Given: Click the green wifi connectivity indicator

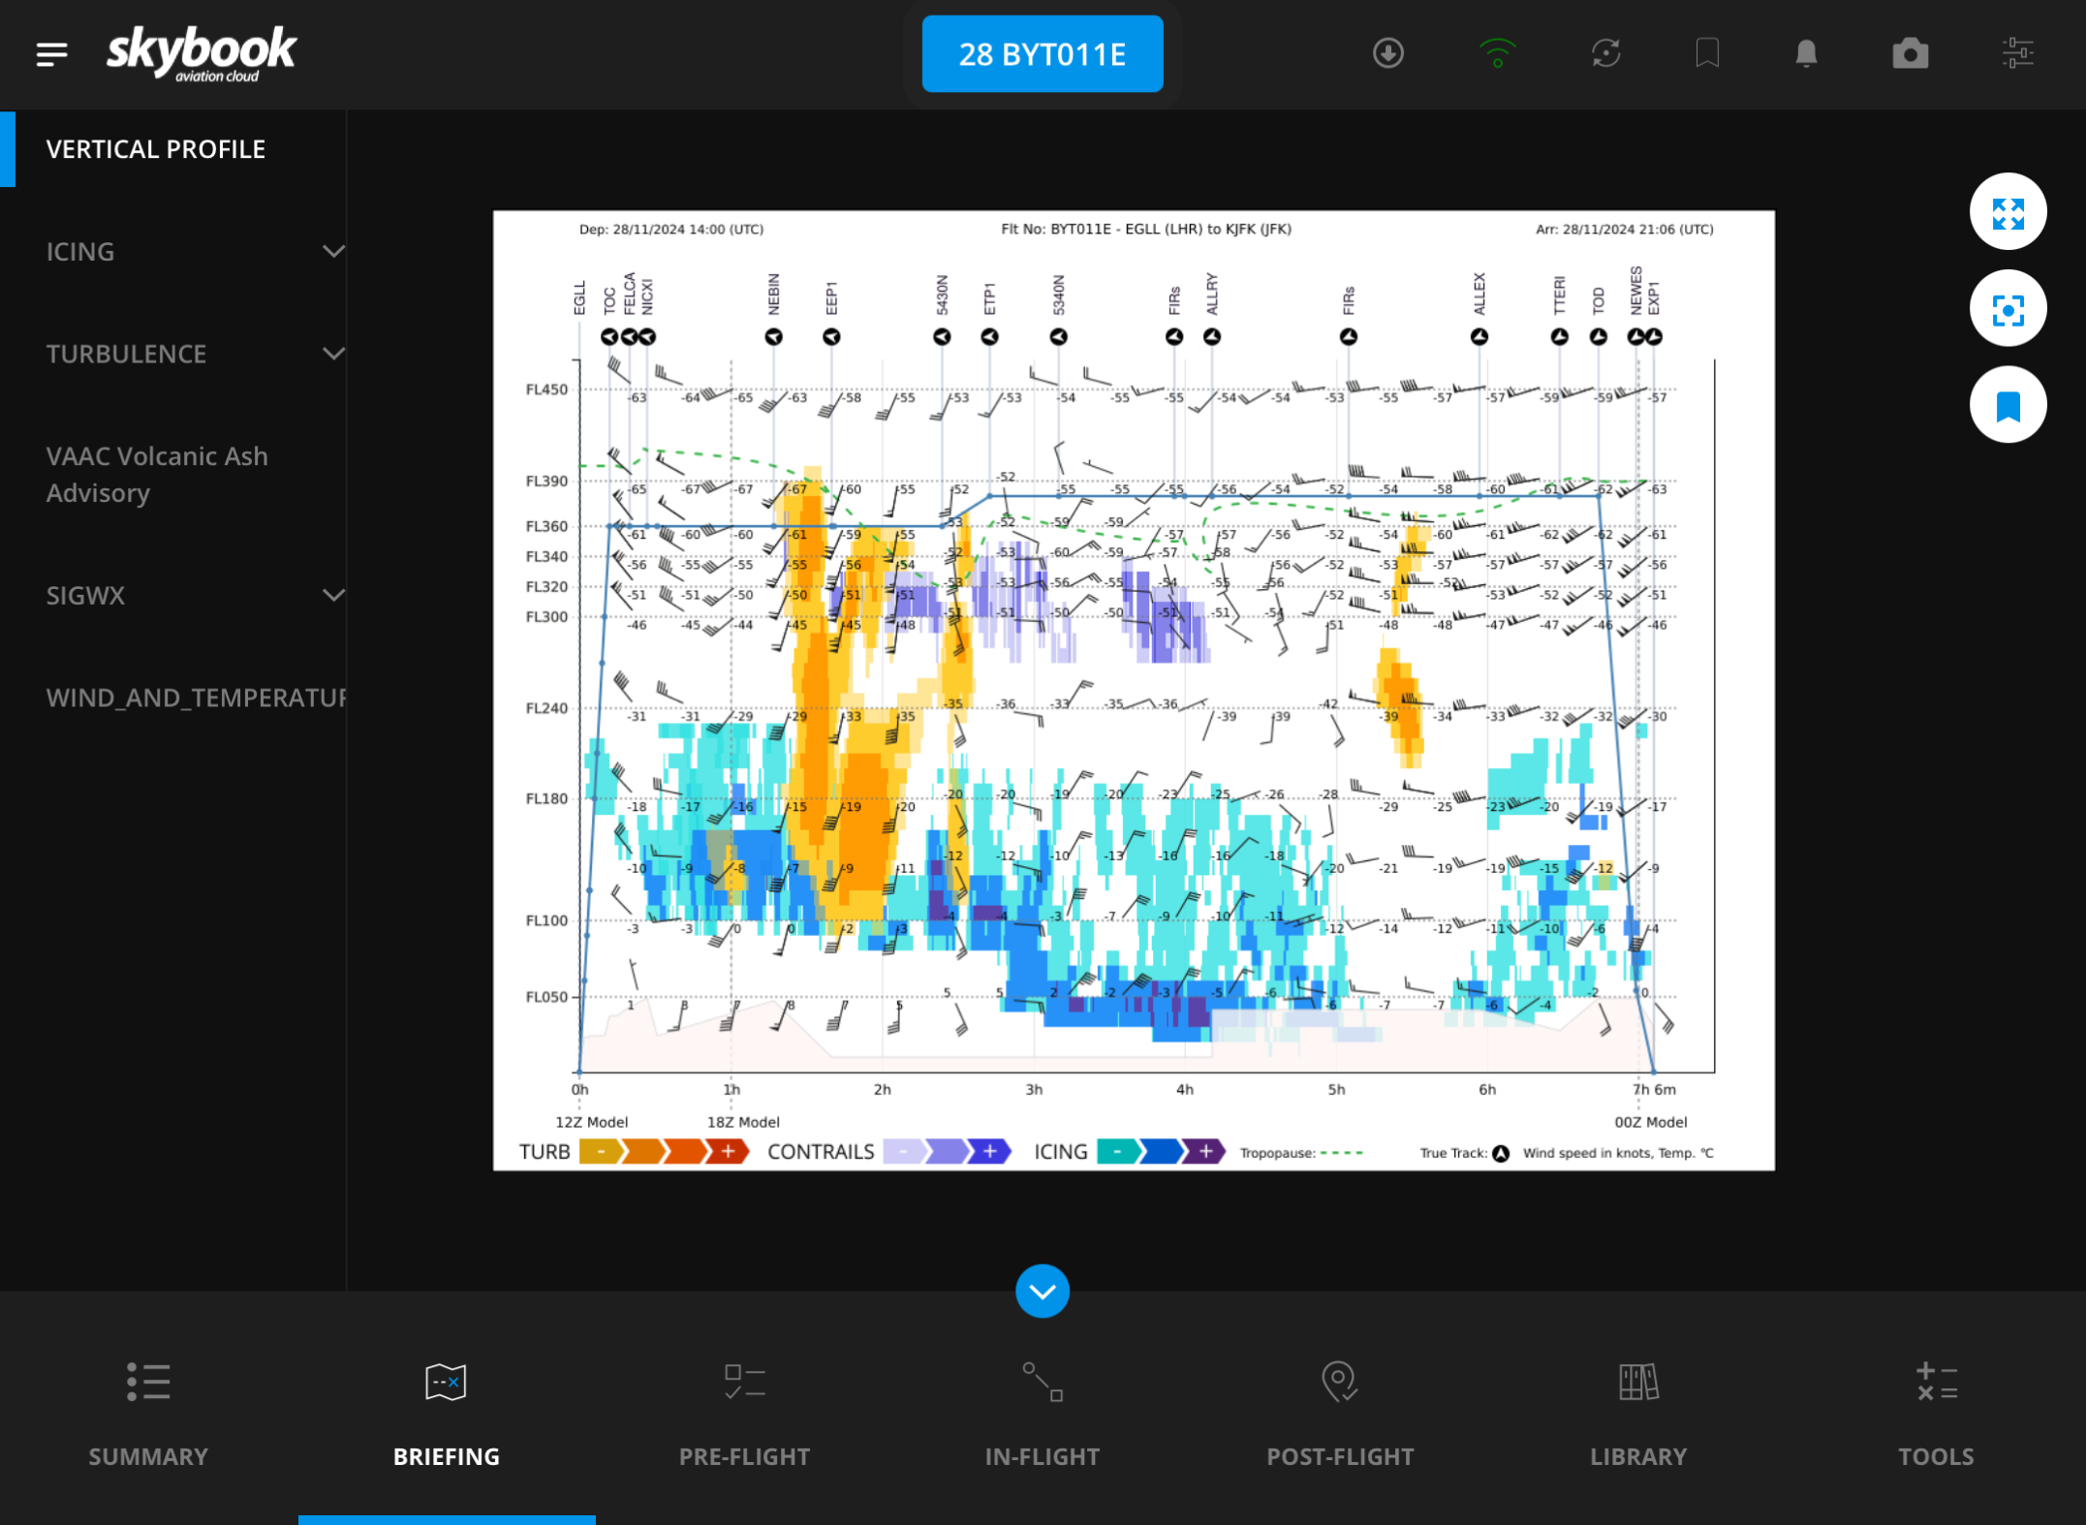Looking at the screenshot, I should (1497, 53).
